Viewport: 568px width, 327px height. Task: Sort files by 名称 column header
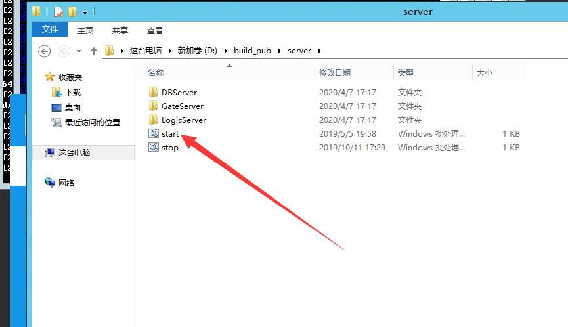156,73
